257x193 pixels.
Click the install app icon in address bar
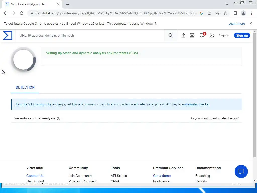click(x=209, y=13)
